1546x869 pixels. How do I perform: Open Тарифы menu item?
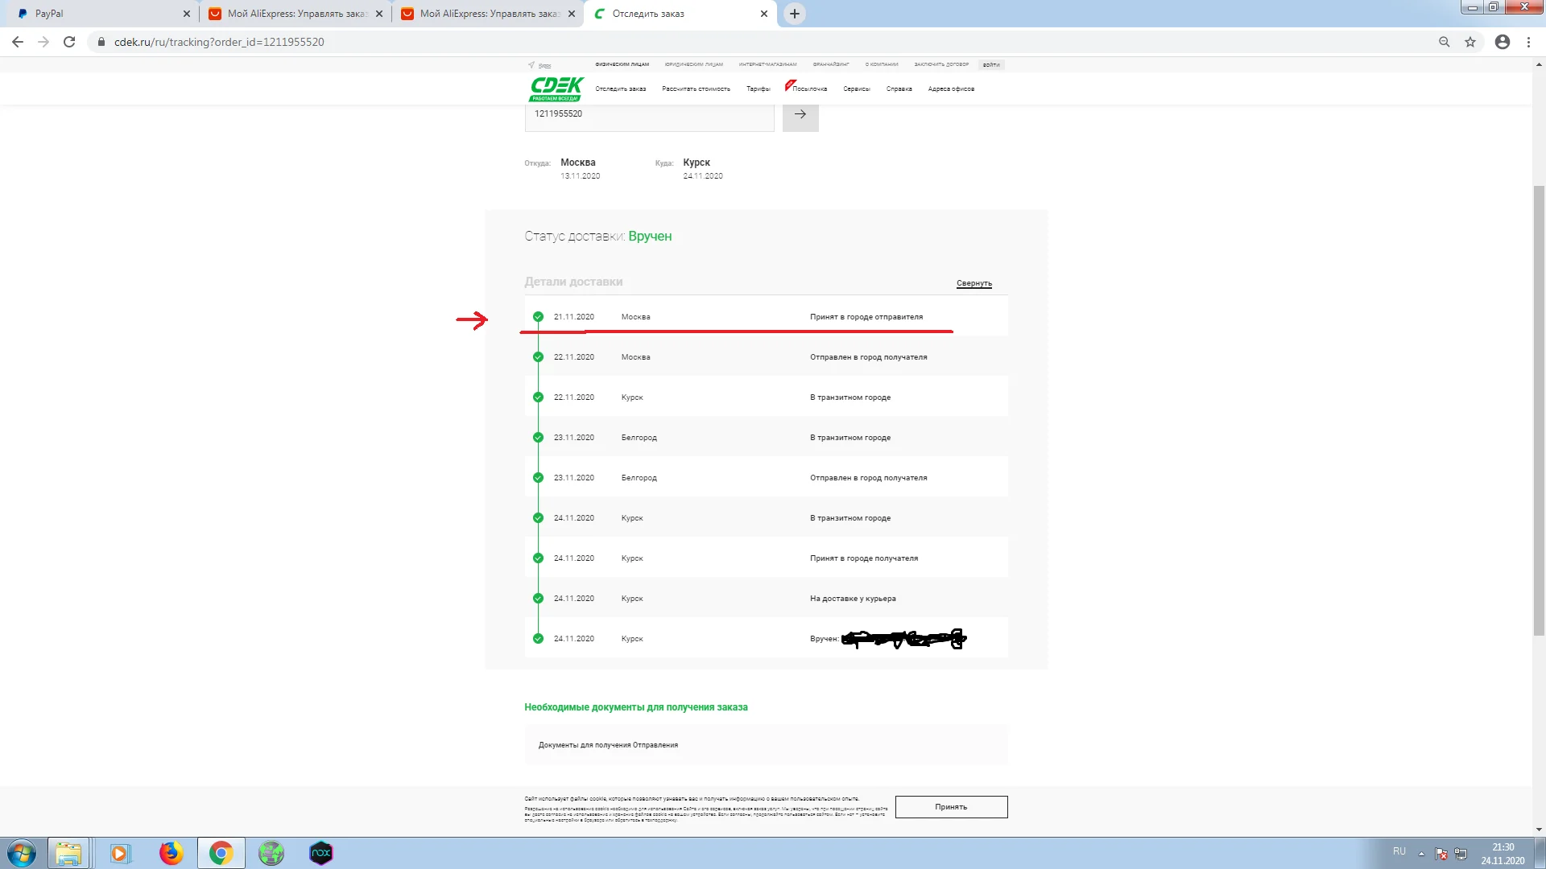point(758,89)
